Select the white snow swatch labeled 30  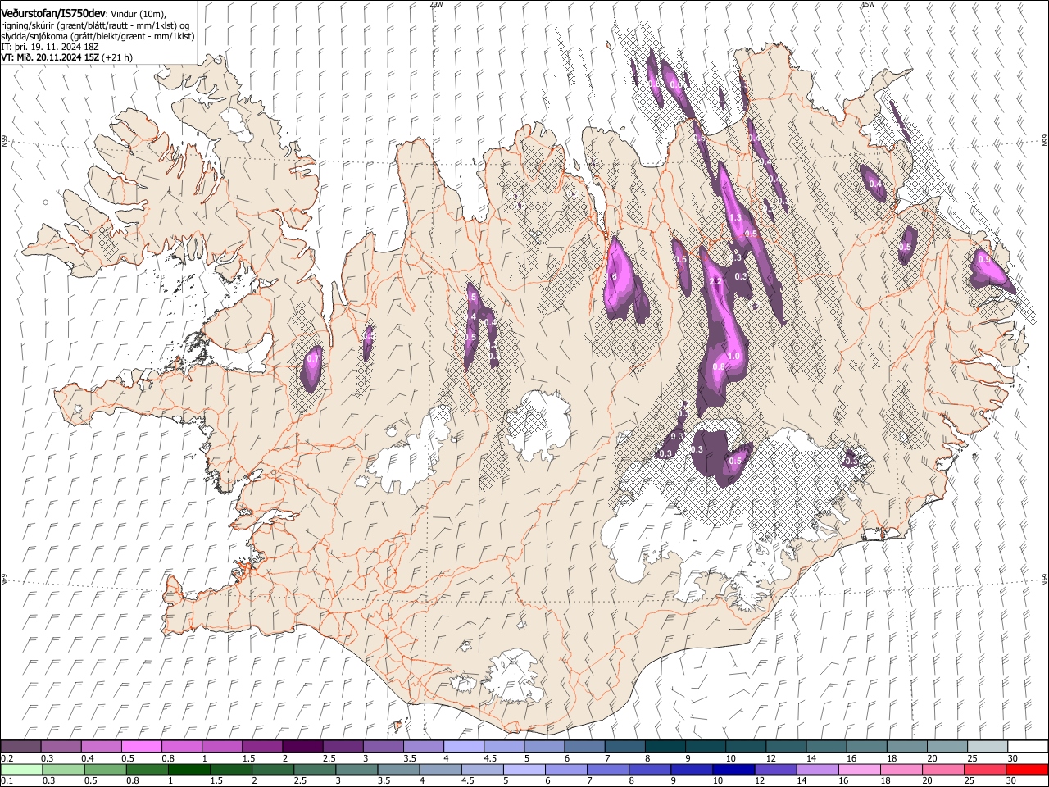[x=1027, y=747]
